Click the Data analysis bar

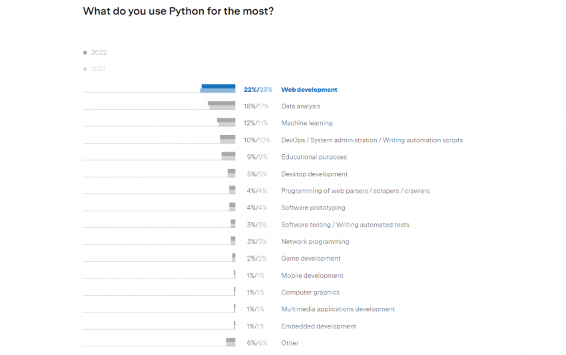pyautogui.click(x=222, y=106)
